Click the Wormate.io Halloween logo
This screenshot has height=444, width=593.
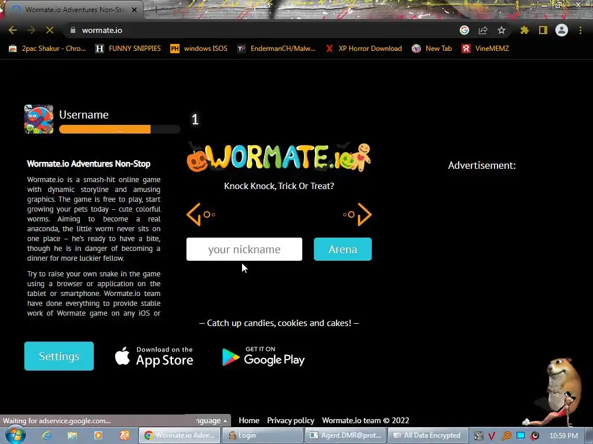279,157
